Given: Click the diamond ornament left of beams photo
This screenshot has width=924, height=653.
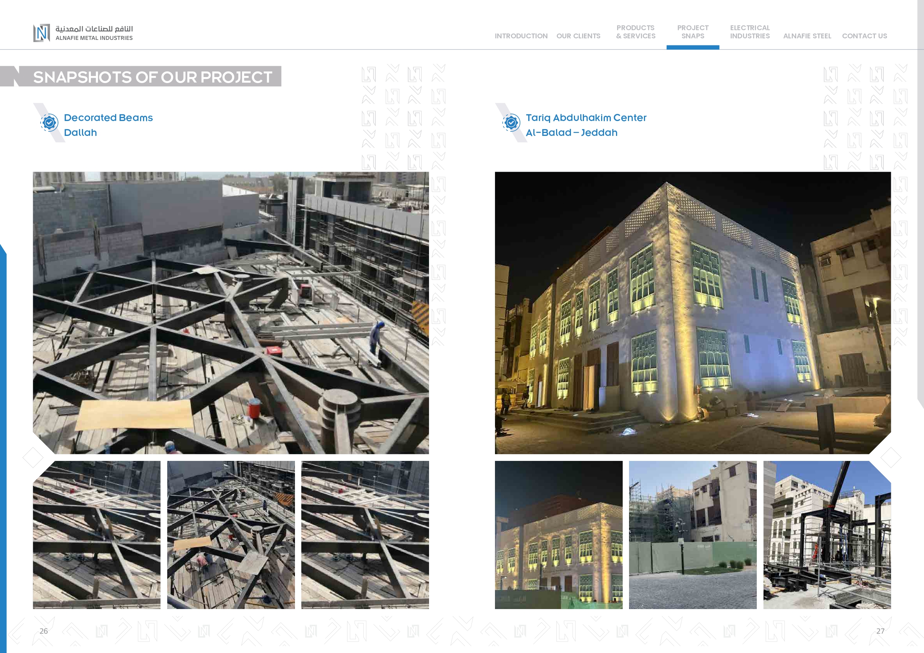Looking at the screenshot, I should tap(33, 458).
